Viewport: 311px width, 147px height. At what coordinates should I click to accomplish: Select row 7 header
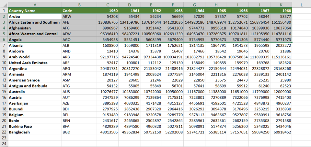coord(4,45)
